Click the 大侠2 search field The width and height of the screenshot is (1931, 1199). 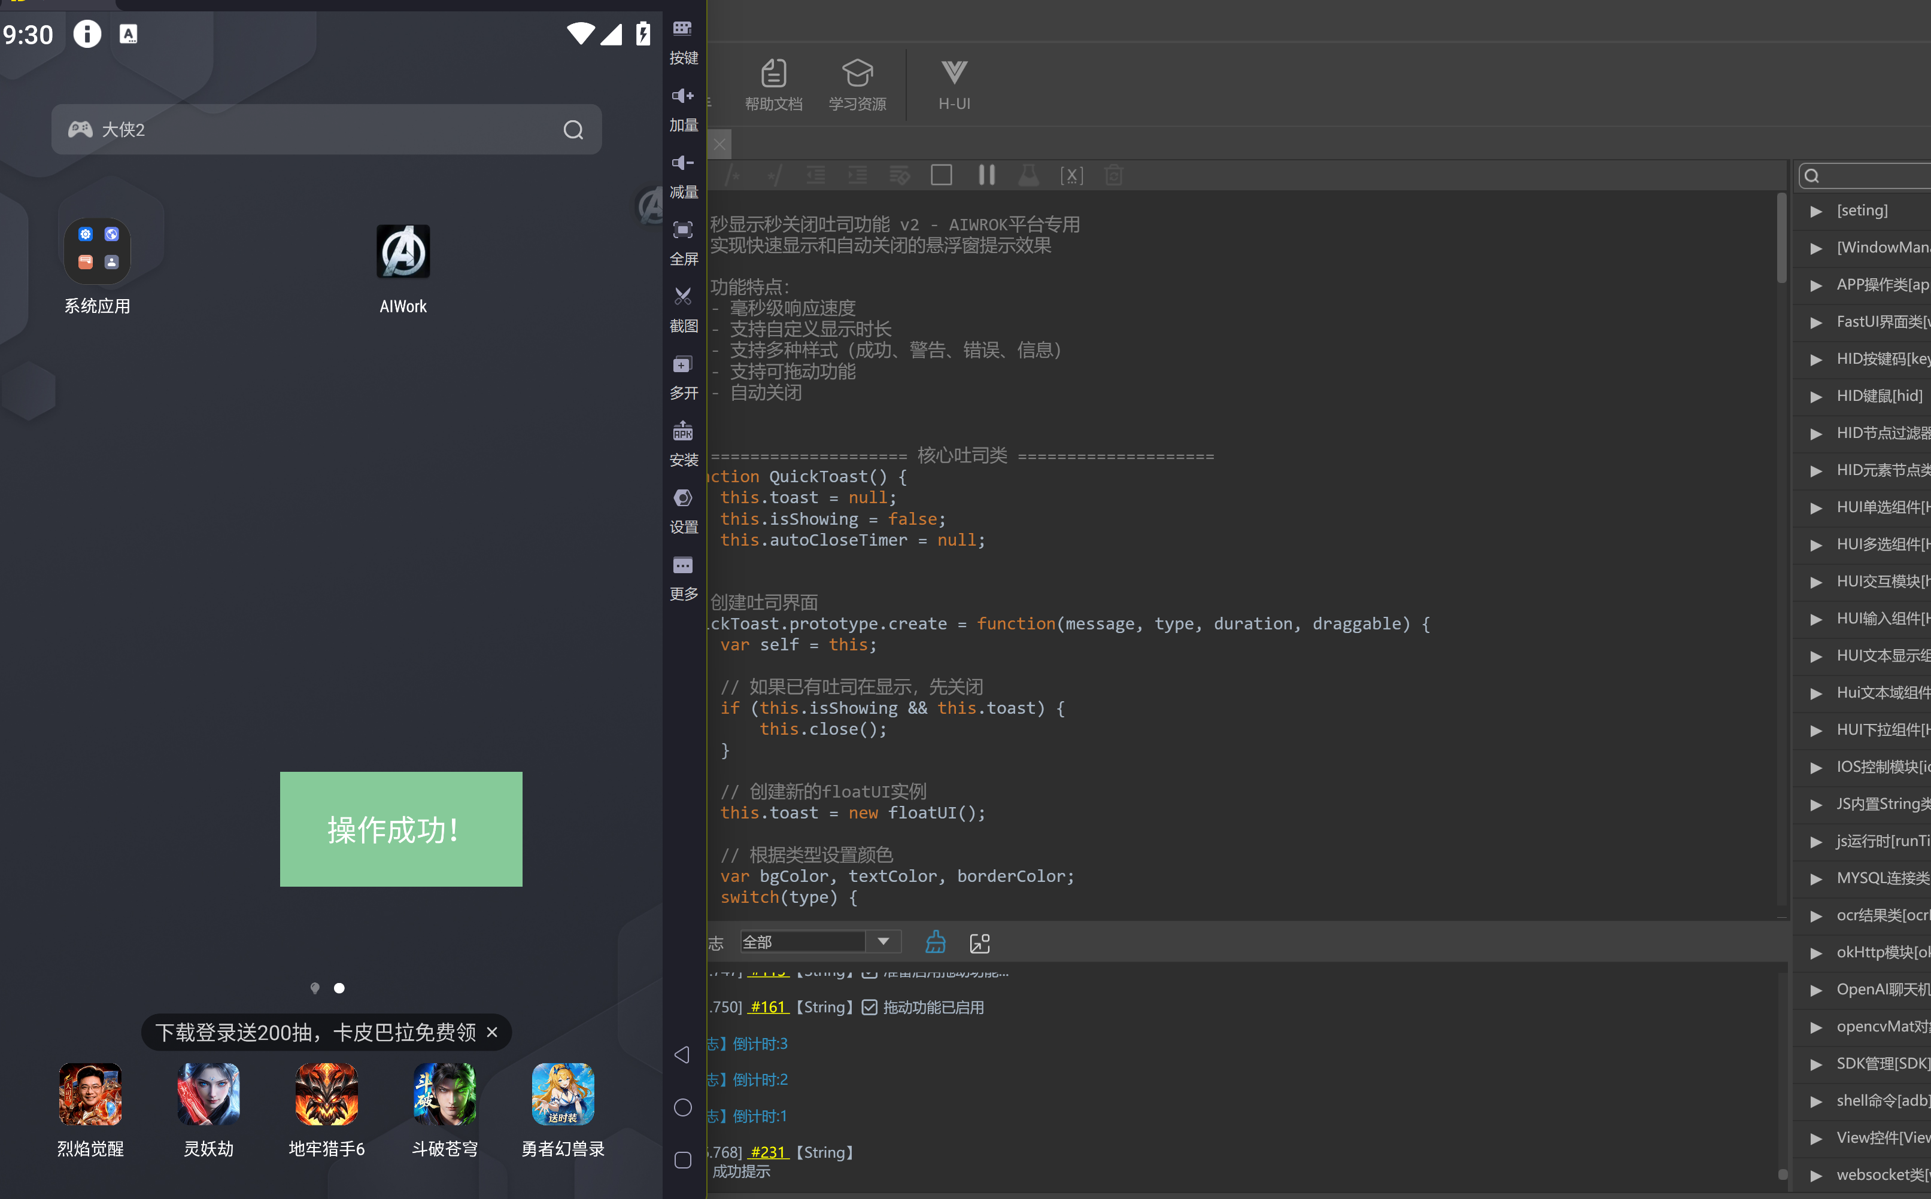point(326,129)
